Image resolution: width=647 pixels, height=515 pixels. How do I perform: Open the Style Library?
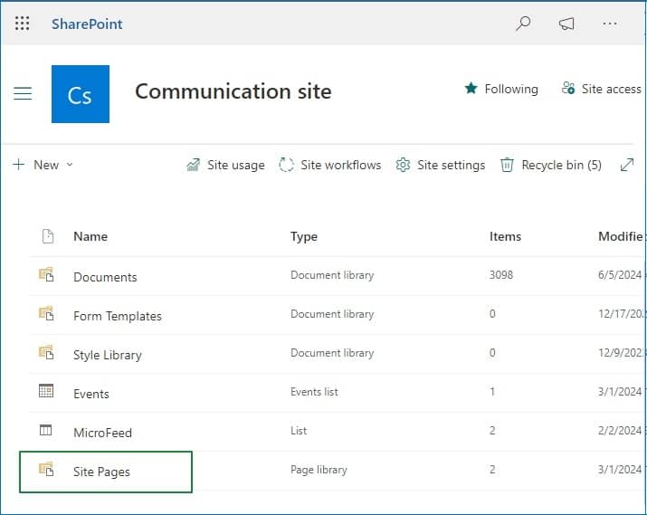tap(108, 355)
